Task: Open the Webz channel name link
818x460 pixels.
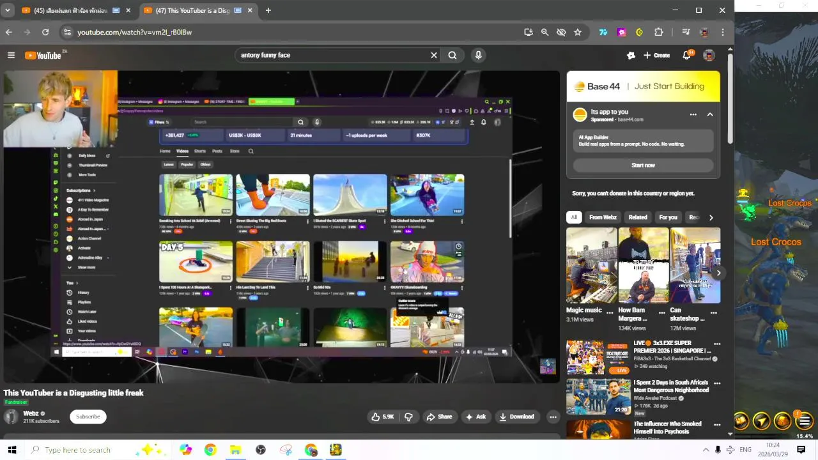Action: pyautogui.click(x=31, y=413)
